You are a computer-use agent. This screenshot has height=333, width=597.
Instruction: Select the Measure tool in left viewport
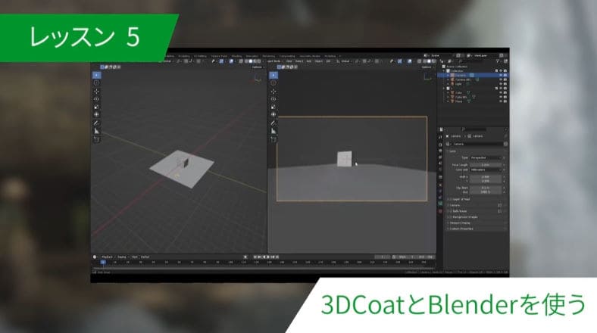(x=97, y=131)
